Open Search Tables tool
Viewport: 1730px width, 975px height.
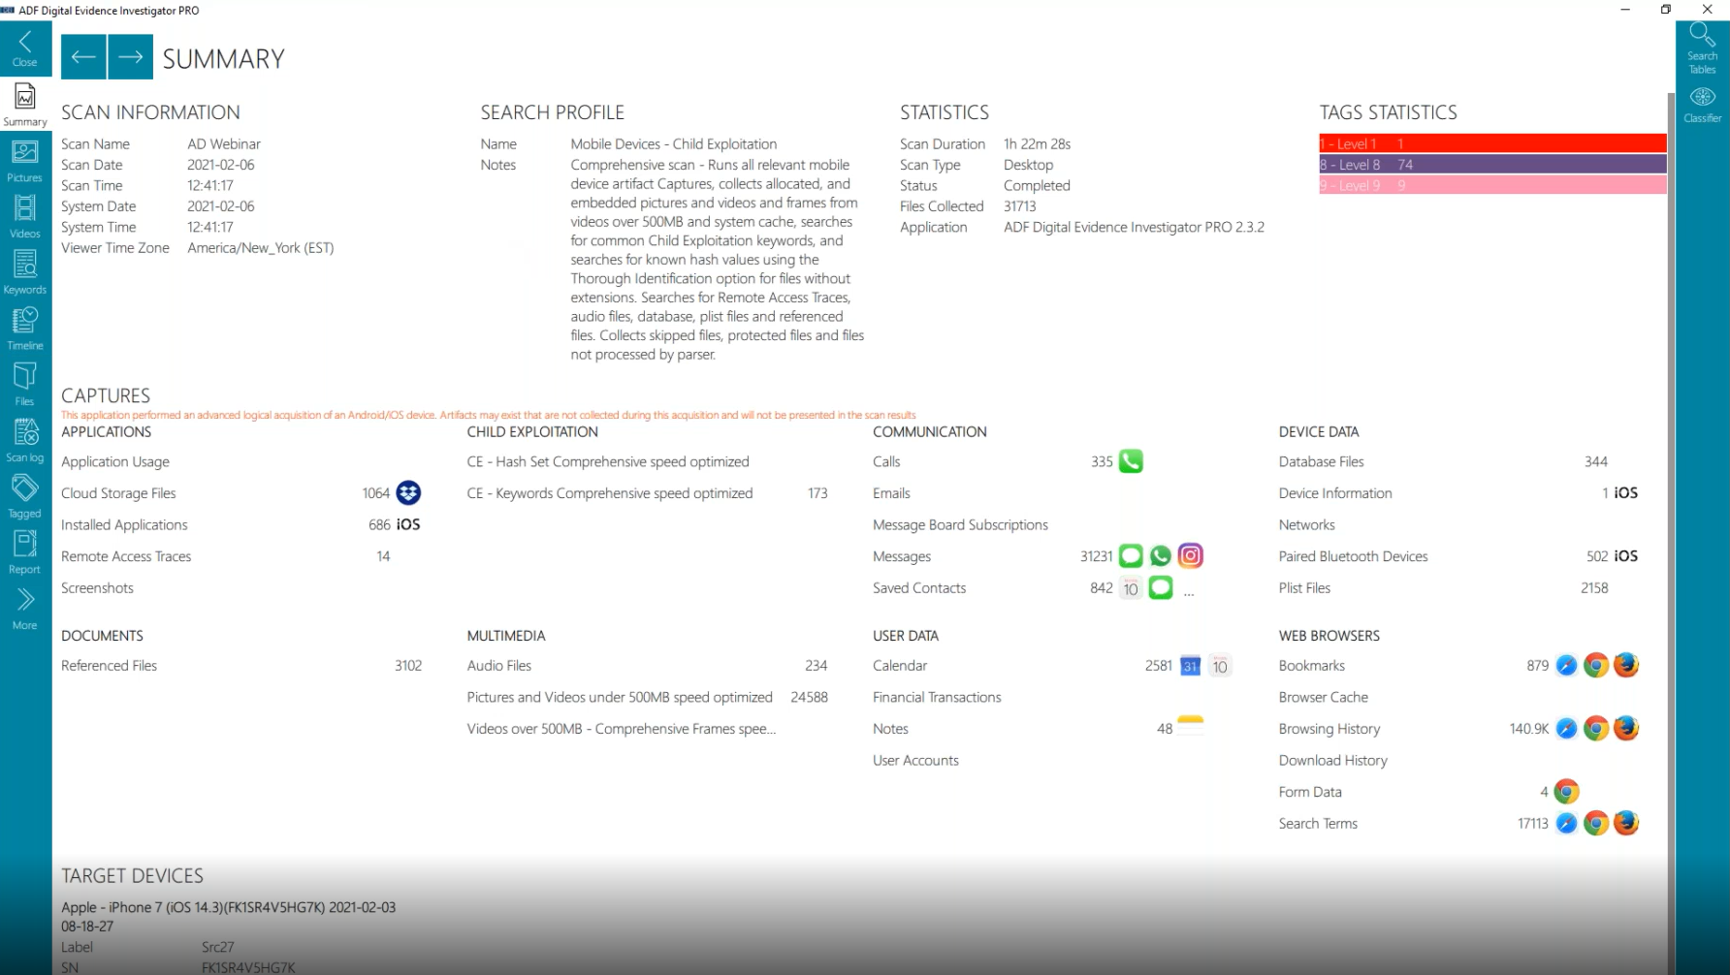point(1703,48)
